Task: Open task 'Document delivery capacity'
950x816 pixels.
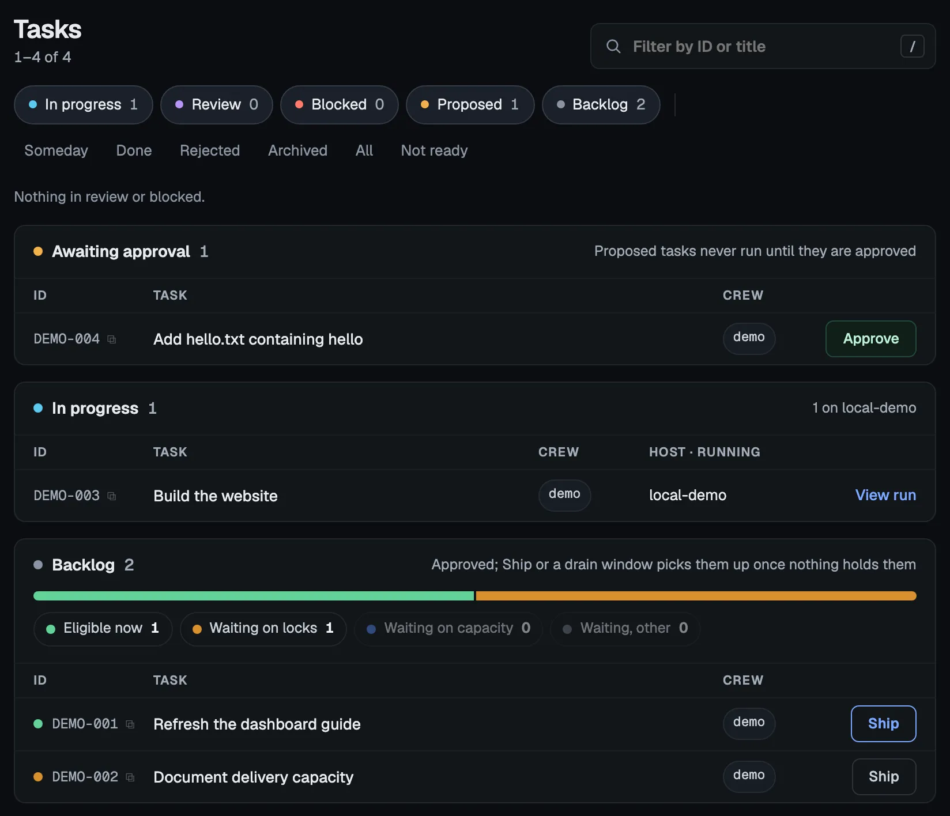Action: point(254,777)
